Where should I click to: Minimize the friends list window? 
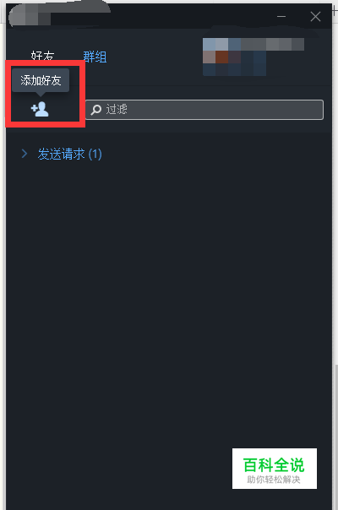tap(281, 16)
